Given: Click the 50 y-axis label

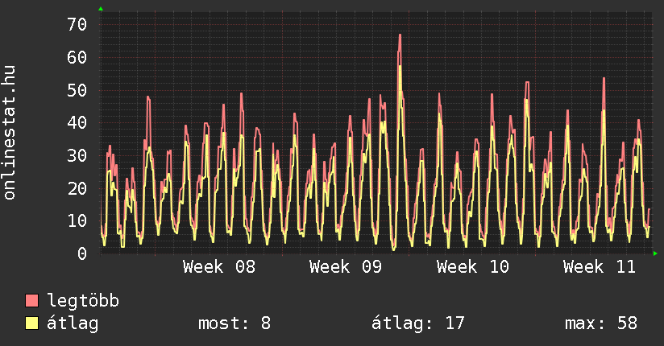Looking at the screenshot, I should [x=77, y=90].
